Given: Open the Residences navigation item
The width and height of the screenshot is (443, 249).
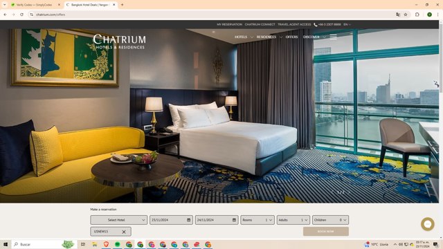Looking at the screenshot, I should point(266,37).
